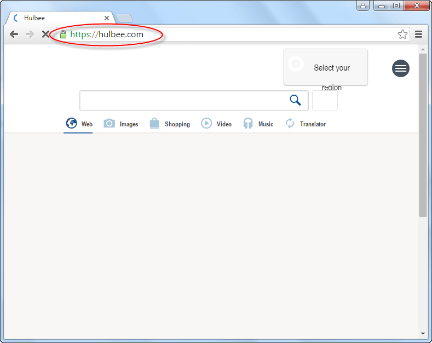This screenshot has height=343, width=432.
Task: Close the browser window
Action: 417,5
